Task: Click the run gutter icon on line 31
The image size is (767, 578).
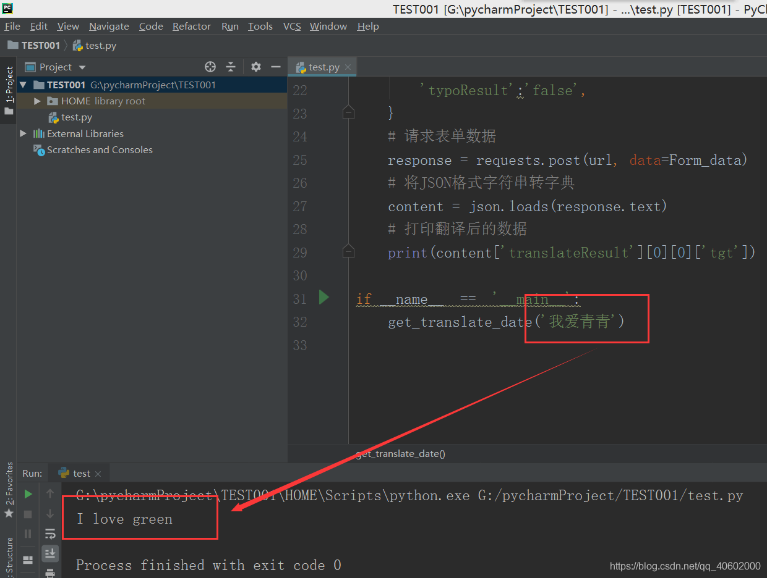Action: coord(324,298)
